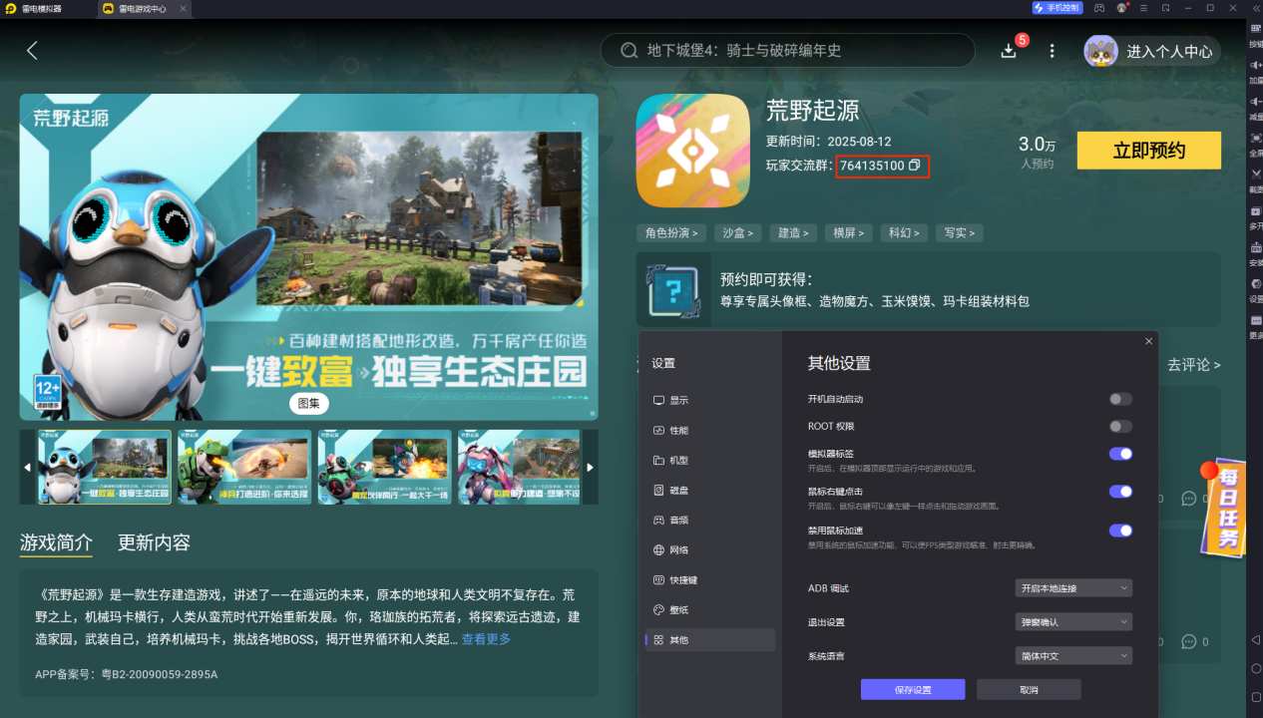Select the green dinosaur mech thumbnail
The width and height of the screenshot is (1263, 718).
click(x=244, y=467)
